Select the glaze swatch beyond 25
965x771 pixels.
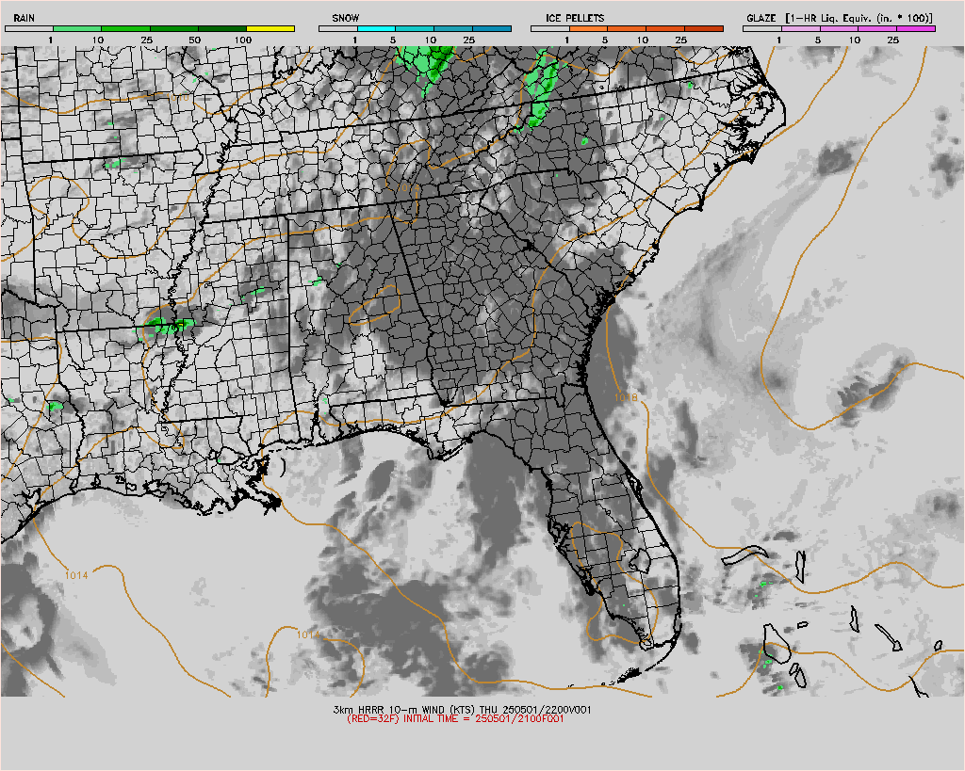[916, 28]
